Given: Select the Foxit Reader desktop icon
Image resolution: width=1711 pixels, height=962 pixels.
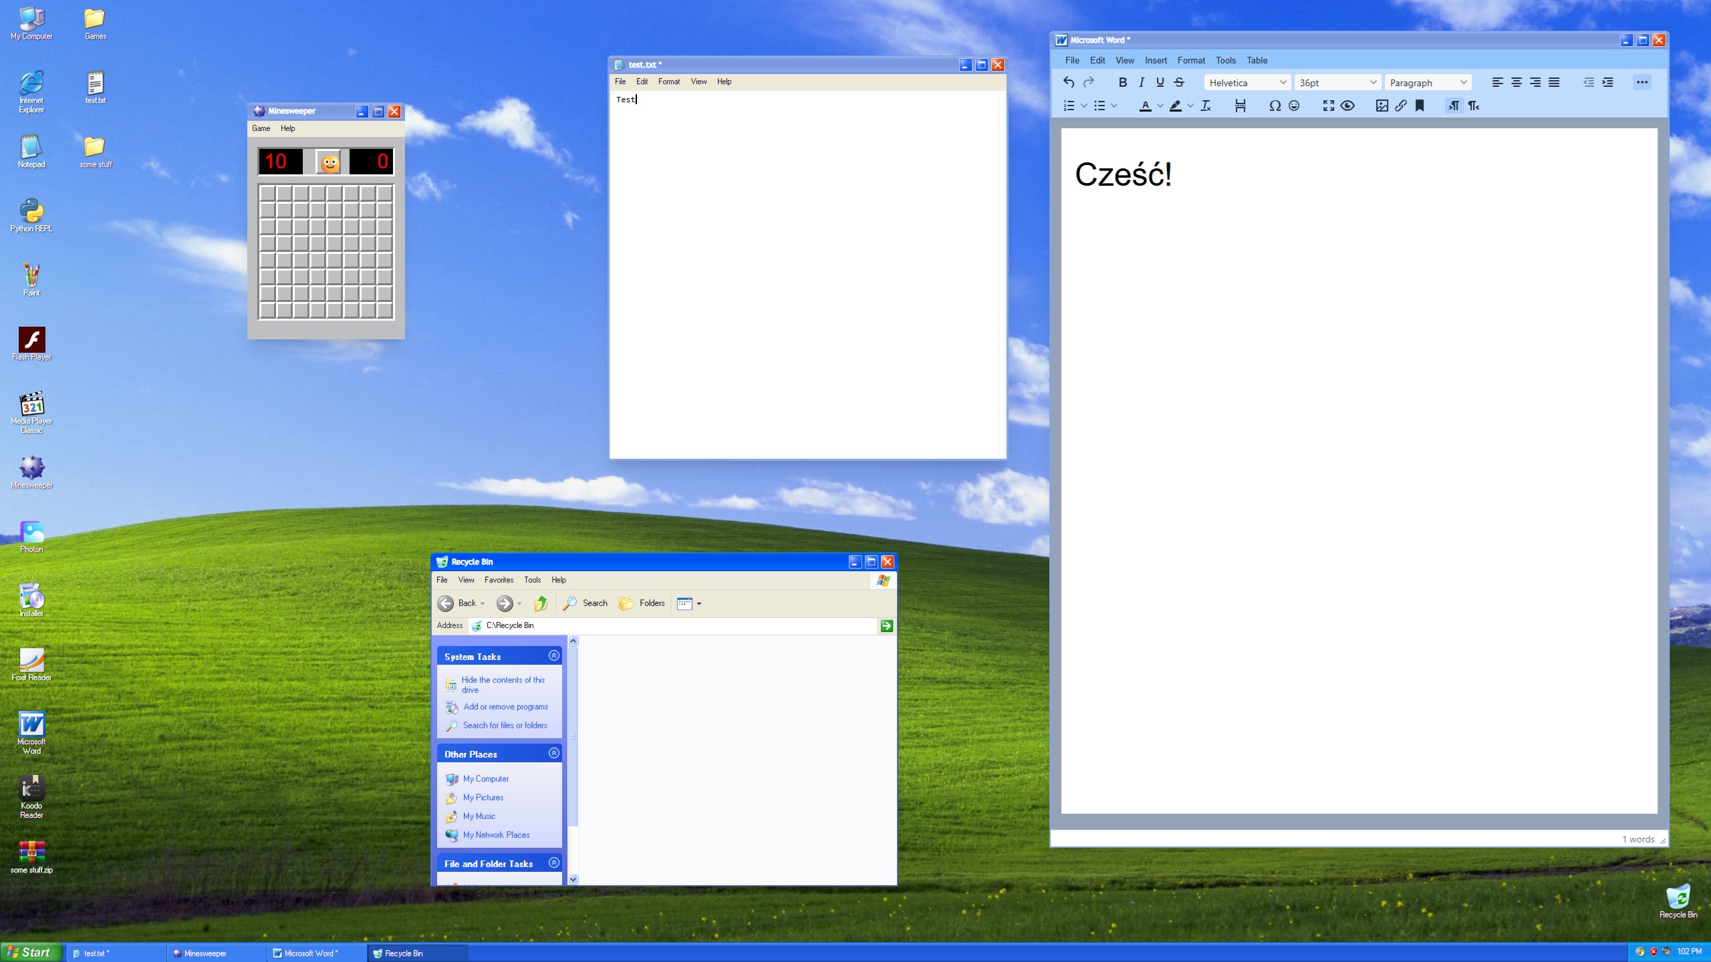Looking at the screenshot, I should [x=31, y=665].
